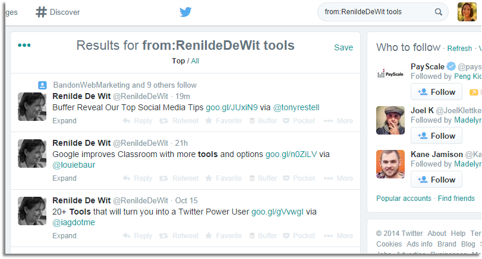Open the three-dot search options menu

pyautogui.click(x=24, y=45)
